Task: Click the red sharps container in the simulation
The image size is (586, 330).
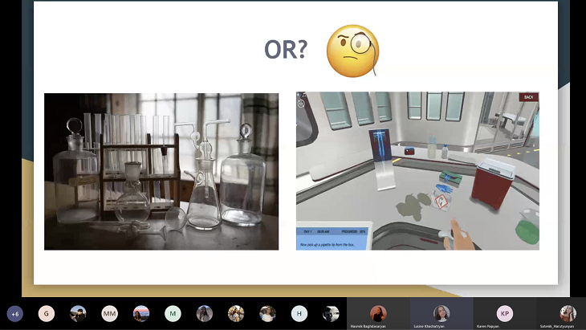Action: point(493,183)
